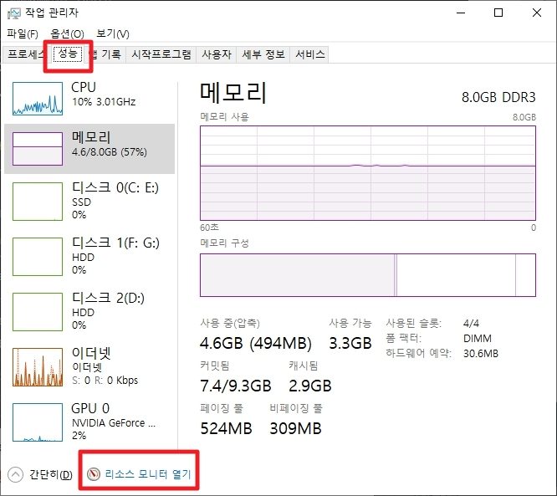Click the DIMM form factor value
This screenshot has height=496, width=557.
[x=478, y=338]
